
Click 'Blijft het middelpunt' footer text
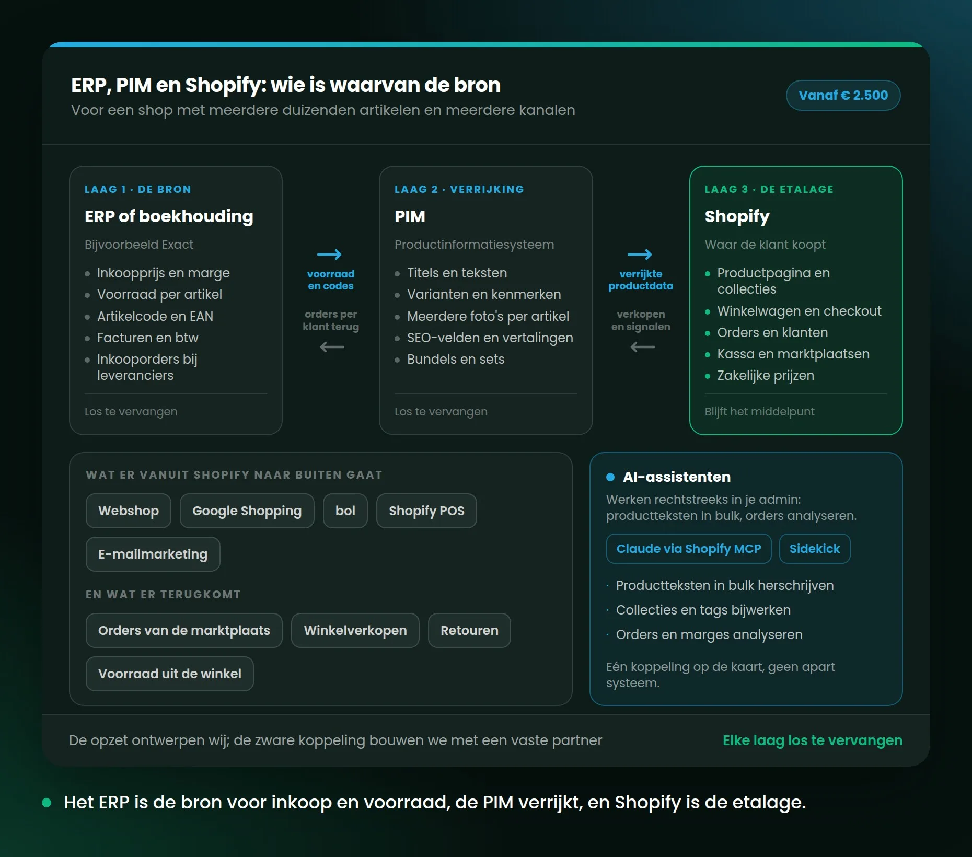click(x=759, y=411)
